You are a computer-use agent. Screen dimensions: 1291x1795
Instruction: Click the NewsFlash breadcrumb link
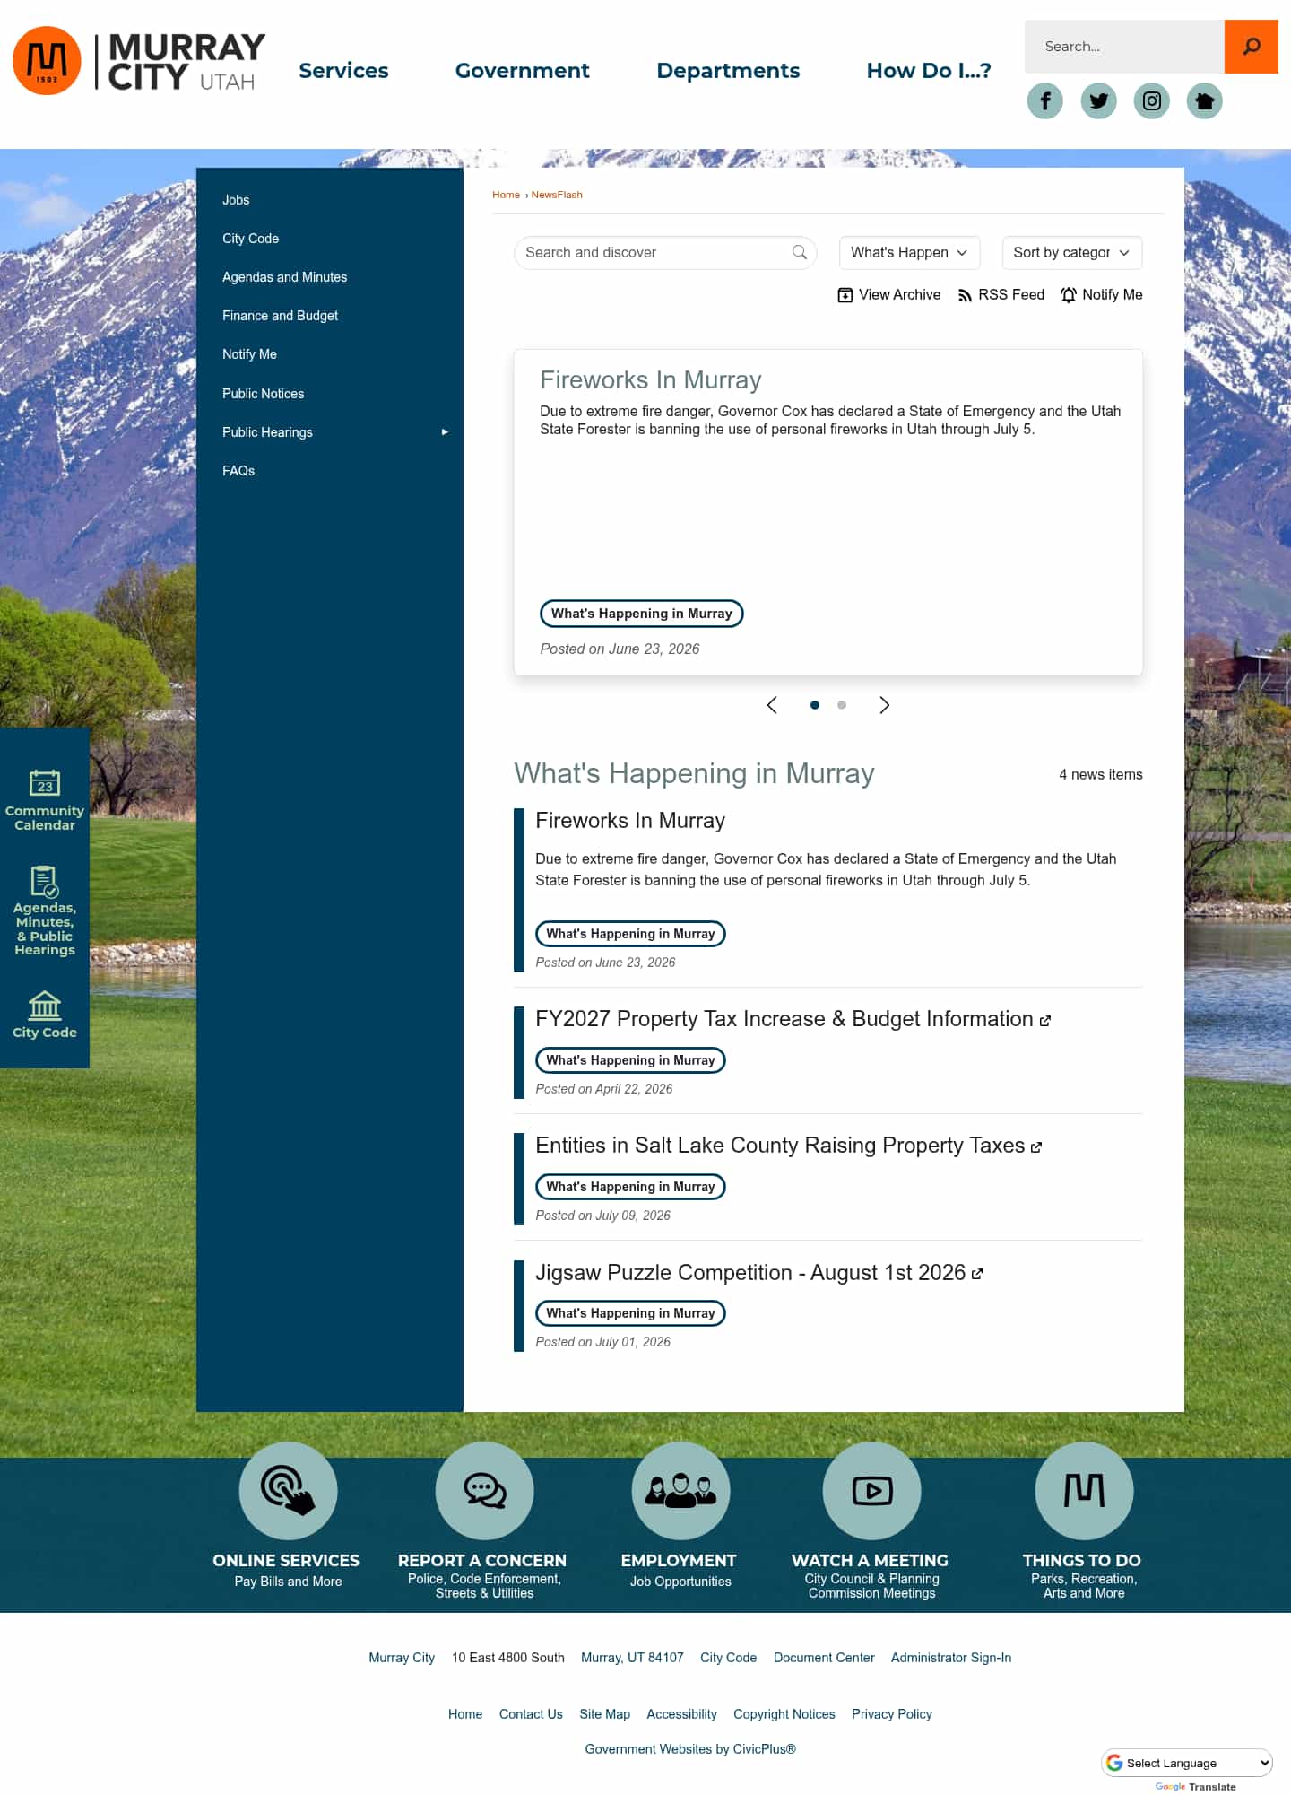557,195
